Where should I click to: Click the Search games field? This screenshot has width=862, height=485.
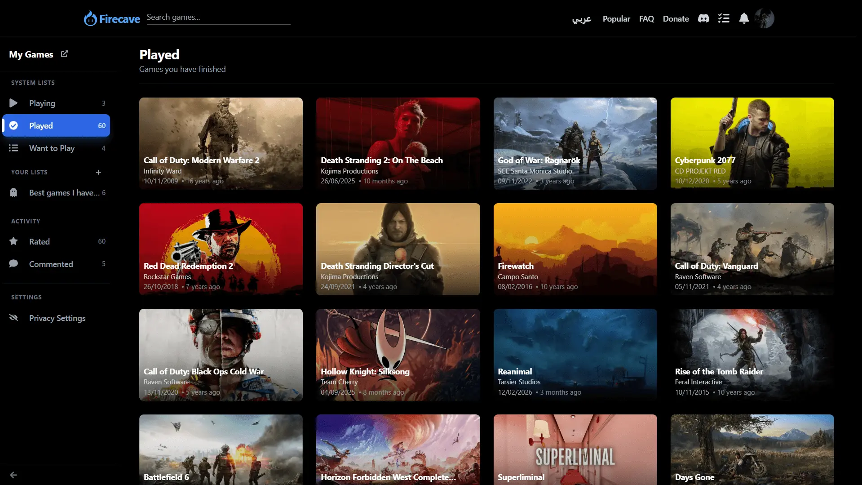tap(218, 18)
